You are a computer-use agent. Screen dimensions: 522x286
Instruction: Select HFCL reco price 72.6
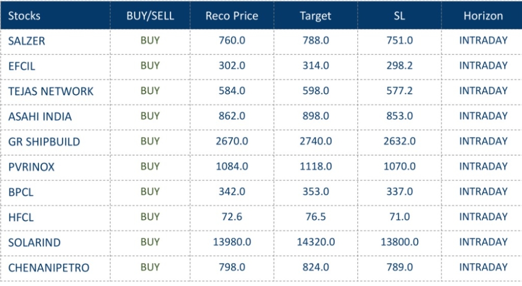(x=232, y=217)
